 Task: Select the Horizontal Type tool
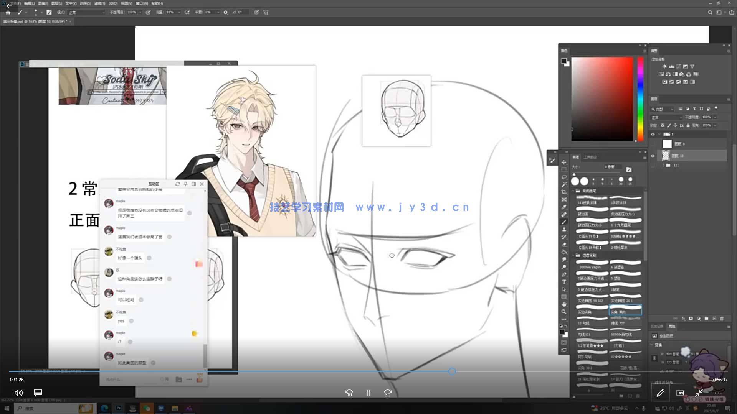pyautogui.click(x=564, y=282)
